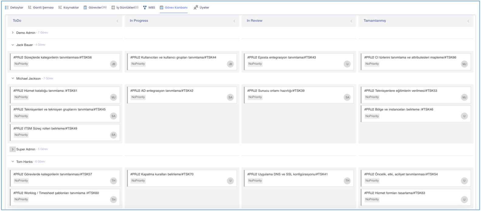
Task: Expand the Demo Admin group
Action: (x=13, y=33)
